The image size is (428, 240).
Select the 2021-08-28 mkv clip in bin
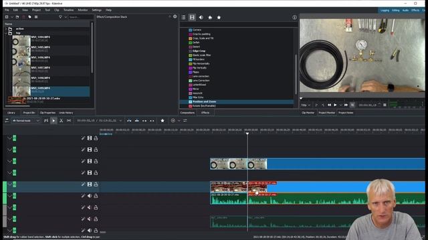pos(48,100)
